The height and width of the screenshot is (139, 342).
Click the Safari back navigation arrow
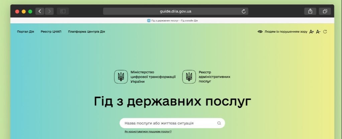[x=40, y=11]
